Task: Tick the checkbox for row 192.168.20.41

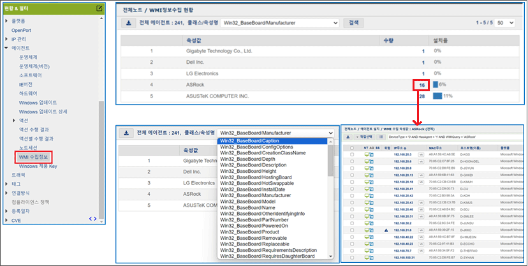Action: tap(352, 188)
